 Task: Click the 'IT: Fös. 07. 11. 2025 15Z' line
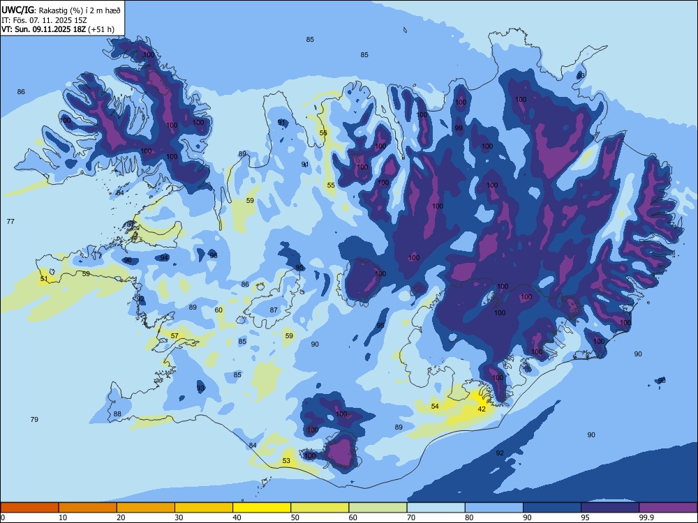44,20
